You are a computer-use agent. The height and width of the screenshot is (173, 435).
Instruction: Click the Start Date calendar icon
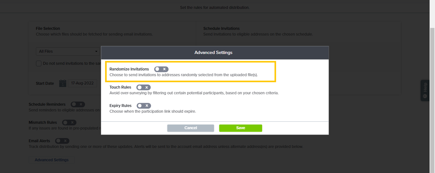63,83
